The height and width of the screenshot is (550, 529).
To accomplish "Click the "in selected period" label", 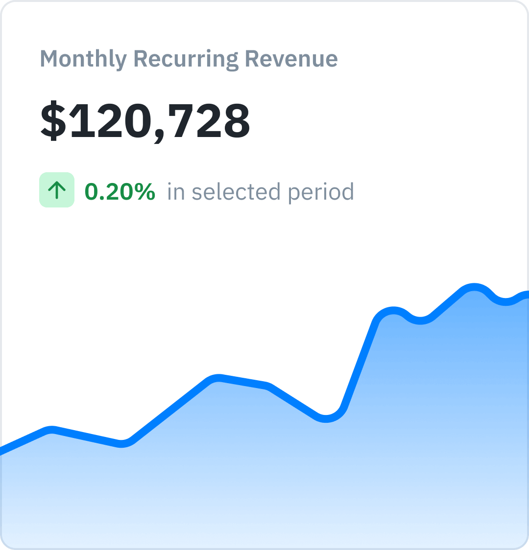I will 261,191.
